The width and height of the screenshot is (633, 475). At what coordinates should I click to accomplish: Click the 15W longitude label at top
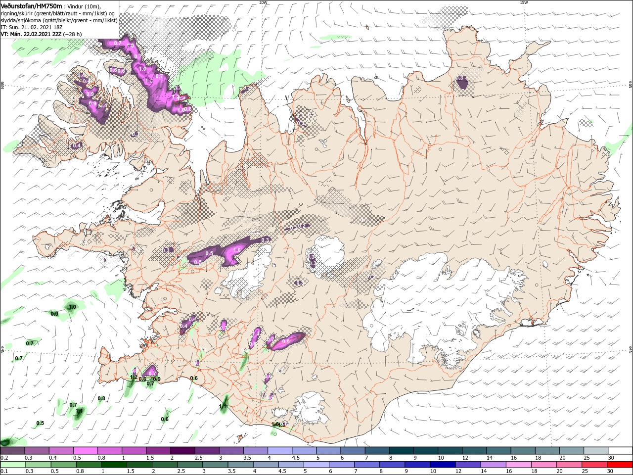pyautogui.click(x=524, y=2)
